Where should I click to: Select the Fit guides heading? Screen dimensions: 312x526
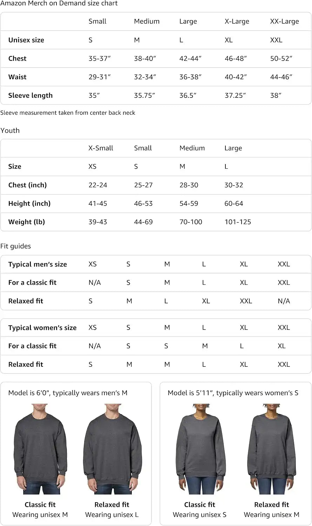coord(16,246)
